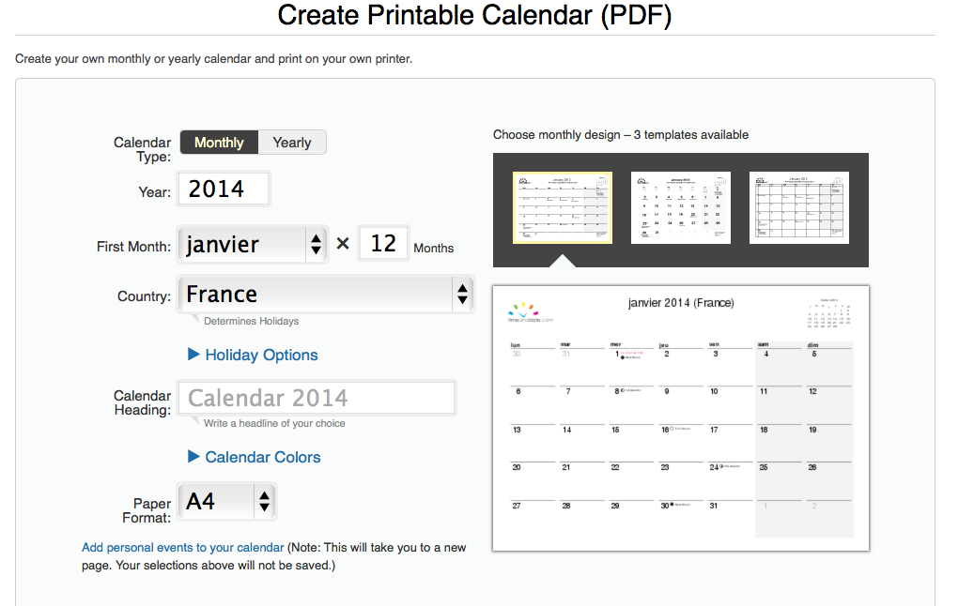The width and height of the screenshot is (974, 606).
Task: Choose the third monthly design template
Action: tap(799, 207)
